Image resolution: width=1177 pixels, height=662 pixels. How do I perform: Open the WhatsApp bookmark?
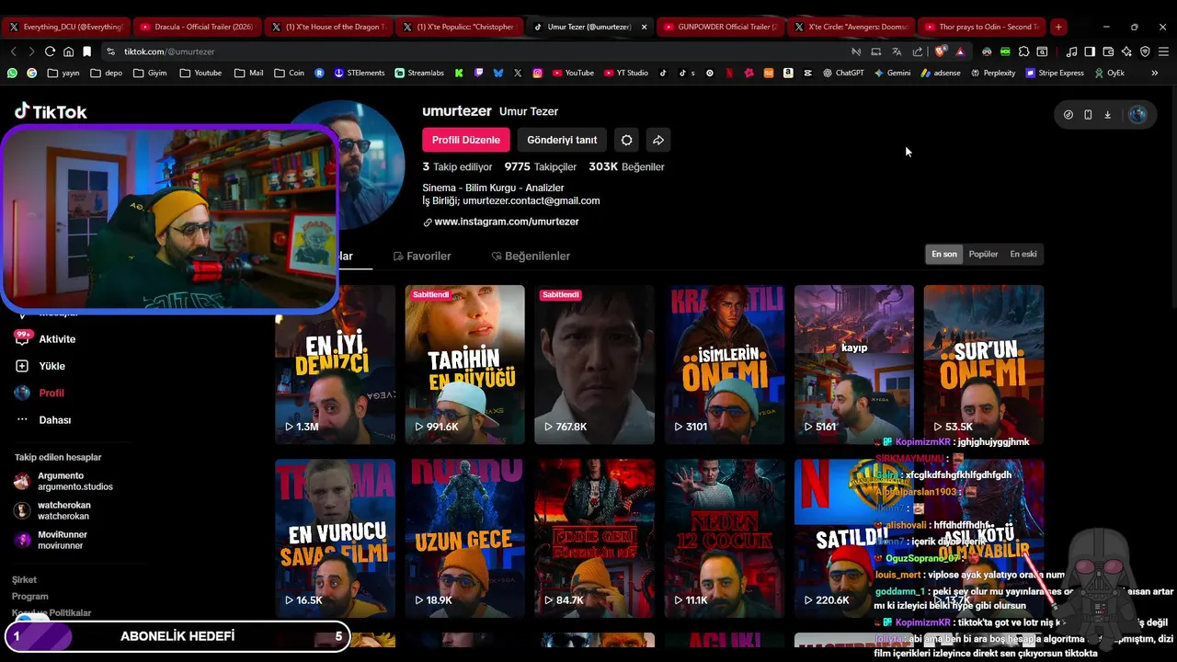12,73
